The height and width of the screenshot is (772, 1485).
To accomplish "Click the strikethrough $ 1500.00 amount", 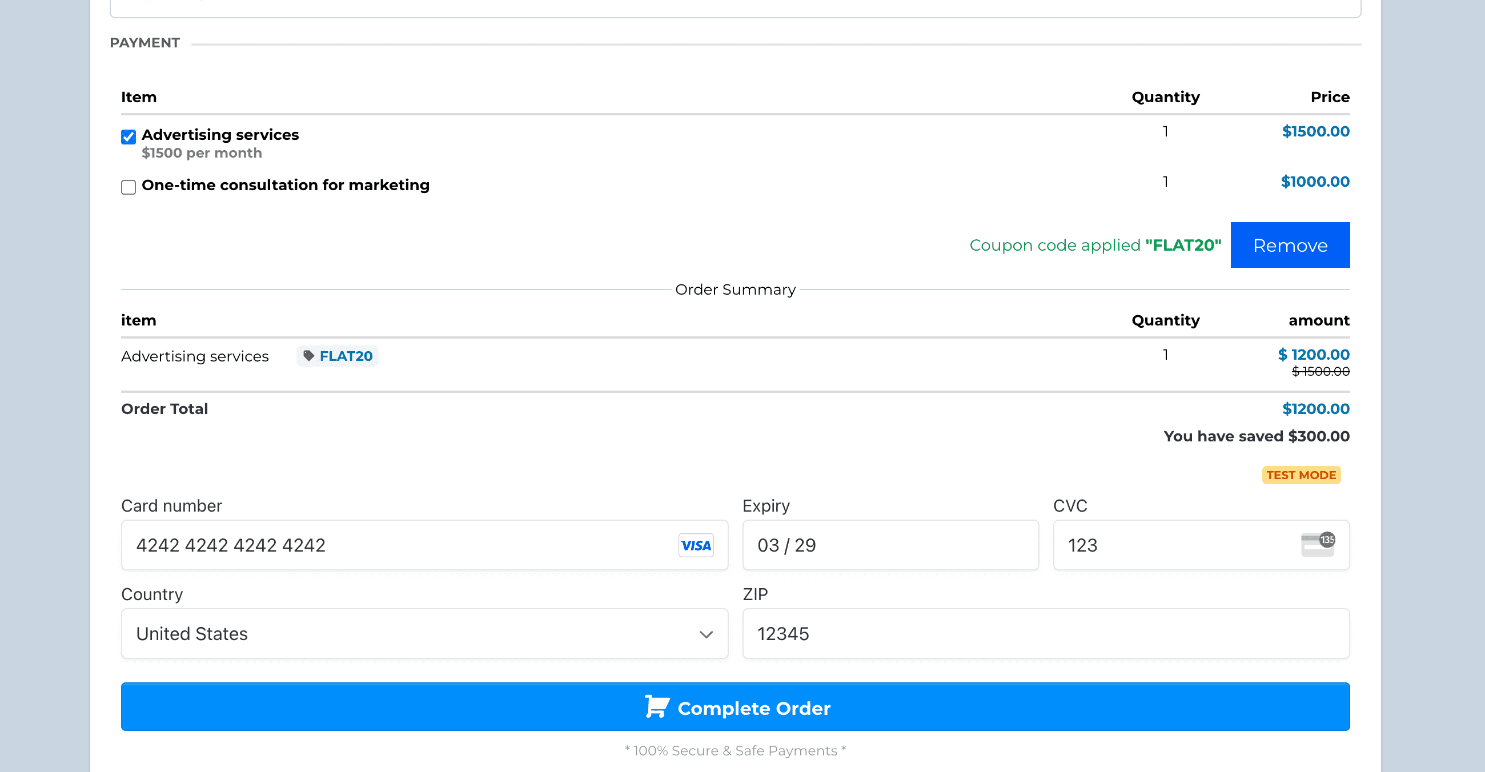I will coord(1320,372).
